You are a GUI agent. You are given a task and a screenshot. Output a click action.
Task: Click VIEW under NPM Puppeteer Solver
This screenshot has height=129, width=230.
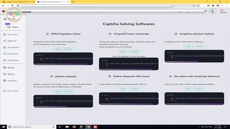57,49
